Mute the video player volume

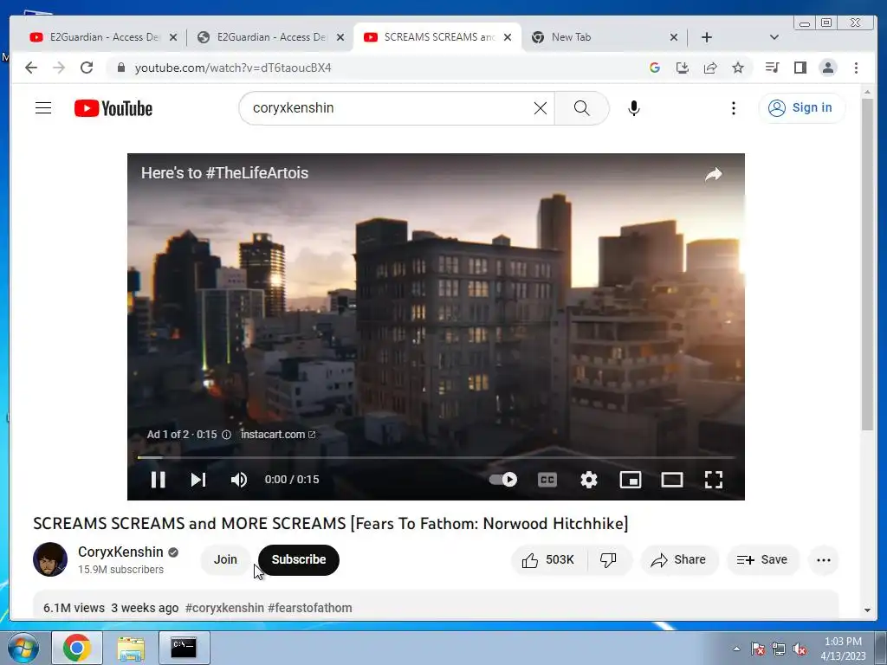(x=239, y=480)
